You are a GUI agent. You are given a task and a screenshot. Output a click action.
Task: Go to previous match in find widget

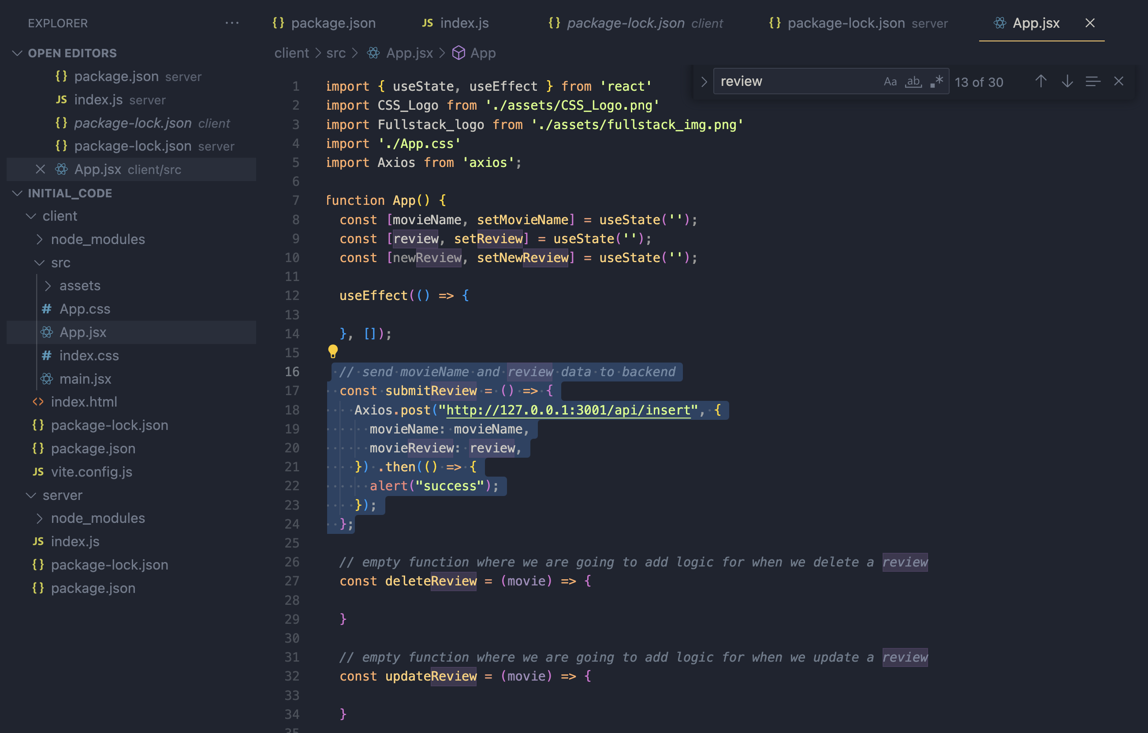[1040, 81]
